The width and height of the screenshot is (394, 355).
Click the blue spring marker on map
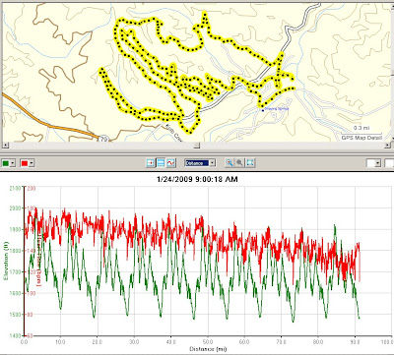[x=263, y=110]
